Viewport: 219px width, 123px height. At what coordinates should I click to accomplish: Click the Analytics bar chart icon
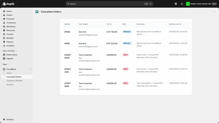[x=4, y=46]
